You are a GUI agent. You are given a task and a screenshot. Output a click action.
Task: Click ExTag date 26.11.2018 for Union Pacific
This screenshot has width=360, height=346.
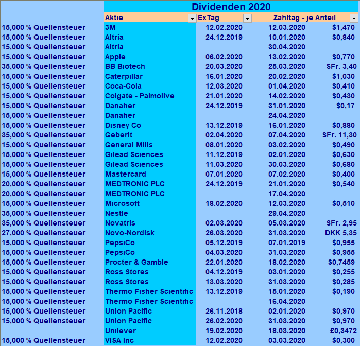click(224, 311)
